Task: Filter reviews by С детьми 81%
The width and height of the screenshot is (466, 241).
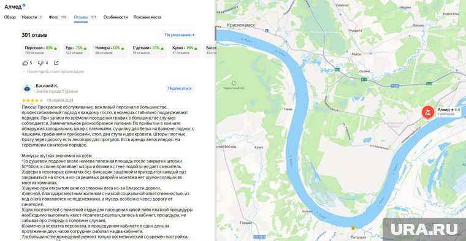Action: pos(148,50)
